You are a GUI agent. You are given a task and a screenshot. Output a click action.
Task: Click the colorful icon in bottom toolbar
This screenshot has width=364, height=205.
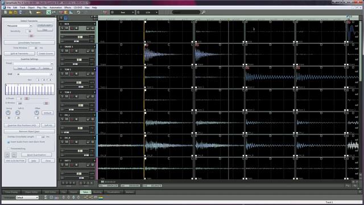click(x=101, y=198)
